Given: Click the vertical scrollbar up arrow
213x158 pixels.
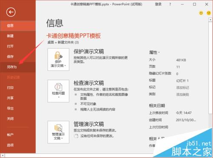Looking at the screenshot, I should click(210, 20).
